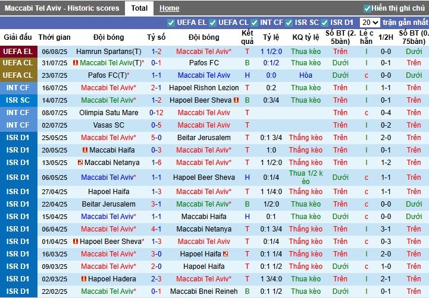The width and height of the screenshot is (429, 298).
Task: Click red card icon beside Maccabi Haifa 20/05/25
Action: point(85,150)
